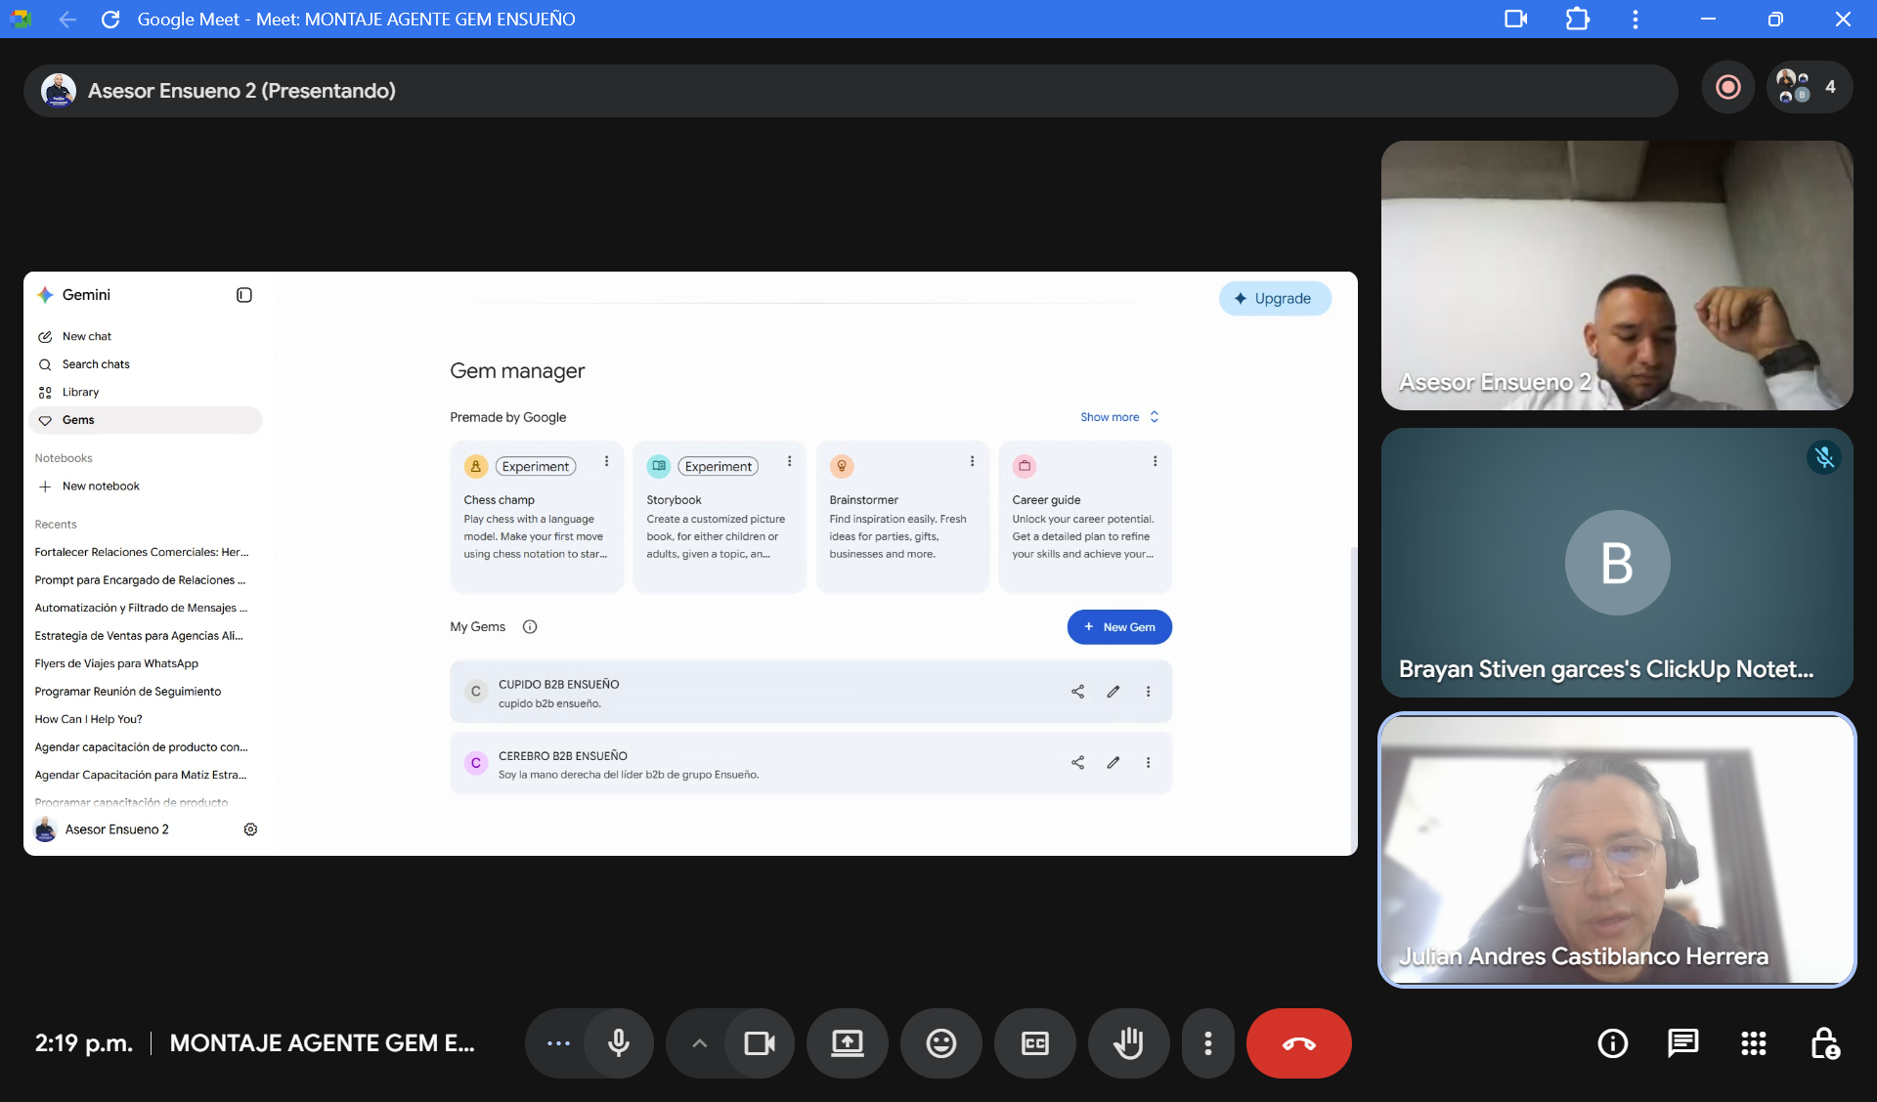Share the CUPIDO B2B ENSUEÑO gem
Viewport: 1877px width, 1102px height.
point(1077,692)
